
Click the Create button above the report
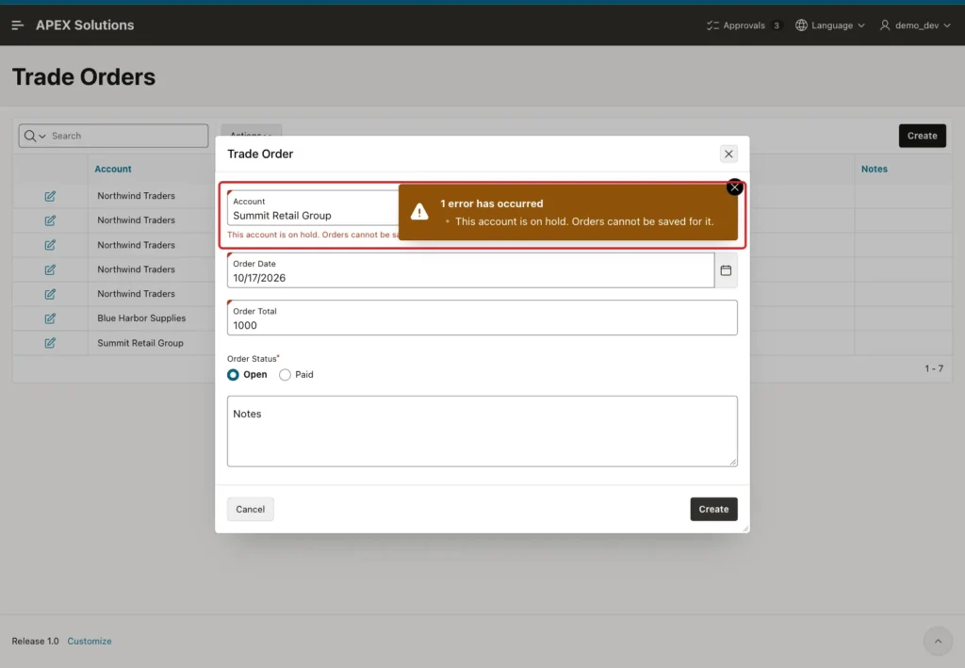(922, 136)
